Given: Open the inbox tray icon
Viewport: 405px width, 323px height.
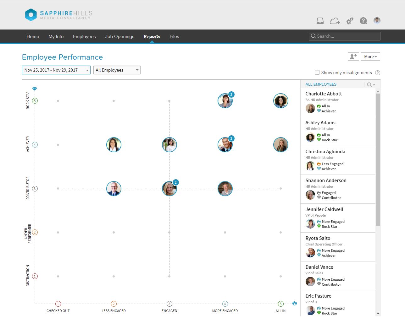Looking at the screenshot, I should pos(320,21).
